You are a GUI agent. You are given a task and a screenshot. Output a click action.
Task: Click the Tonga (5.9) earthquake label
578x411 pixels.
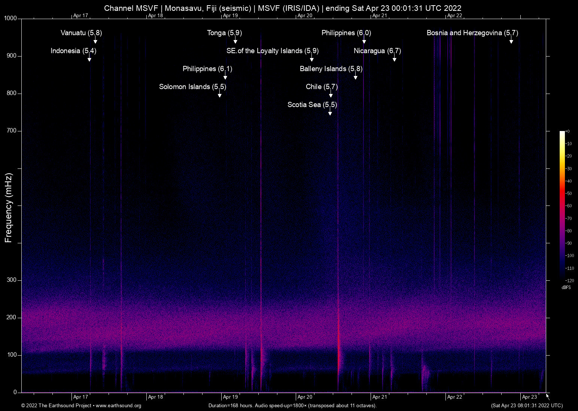tap(225, 33)
